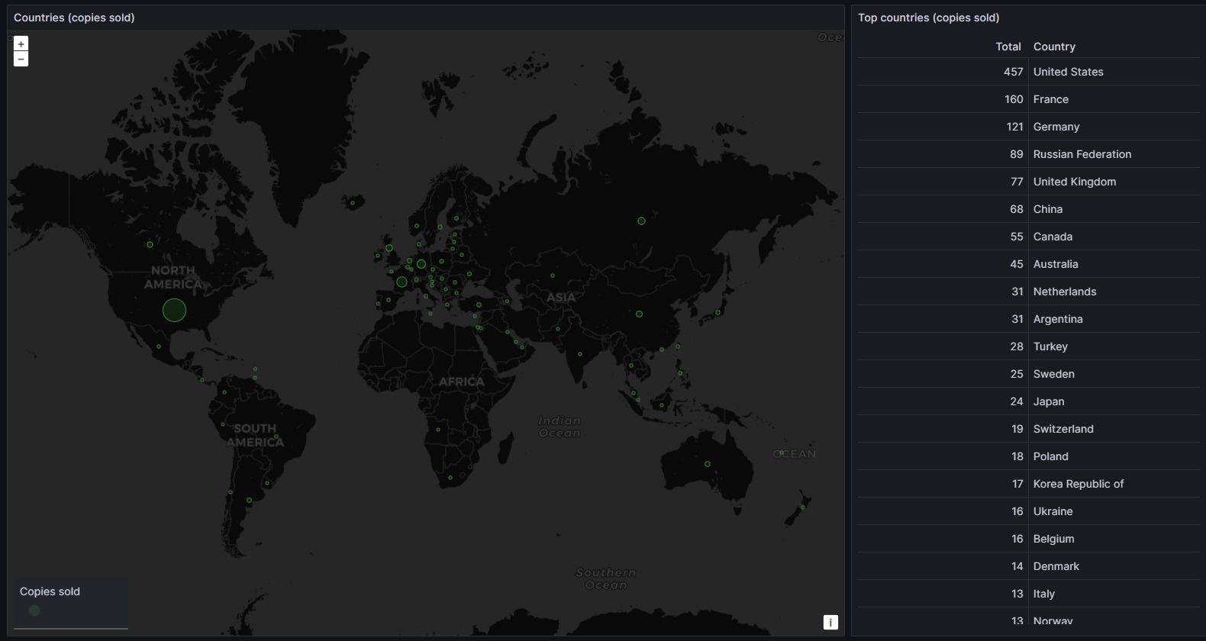The width and height of the screenshot is (1206, 641).
Task: Select the Germany marker on the map
Action: tap(421, 264)
